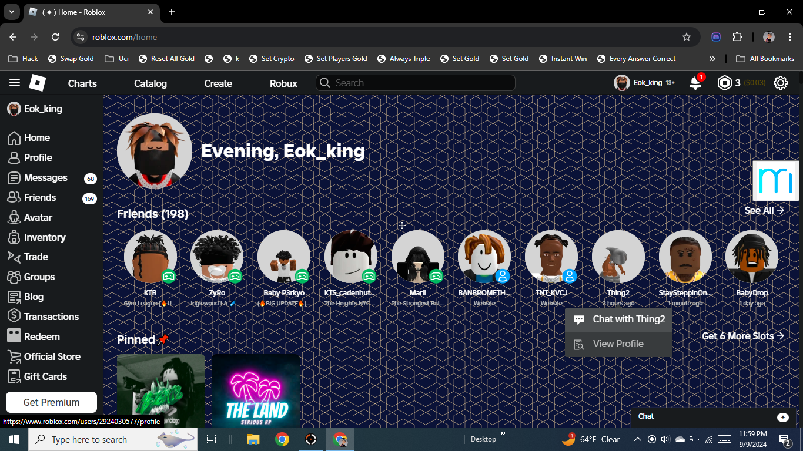Screen dimensions: 803x451
Task: Open a new browser tab
Action: 172,12
